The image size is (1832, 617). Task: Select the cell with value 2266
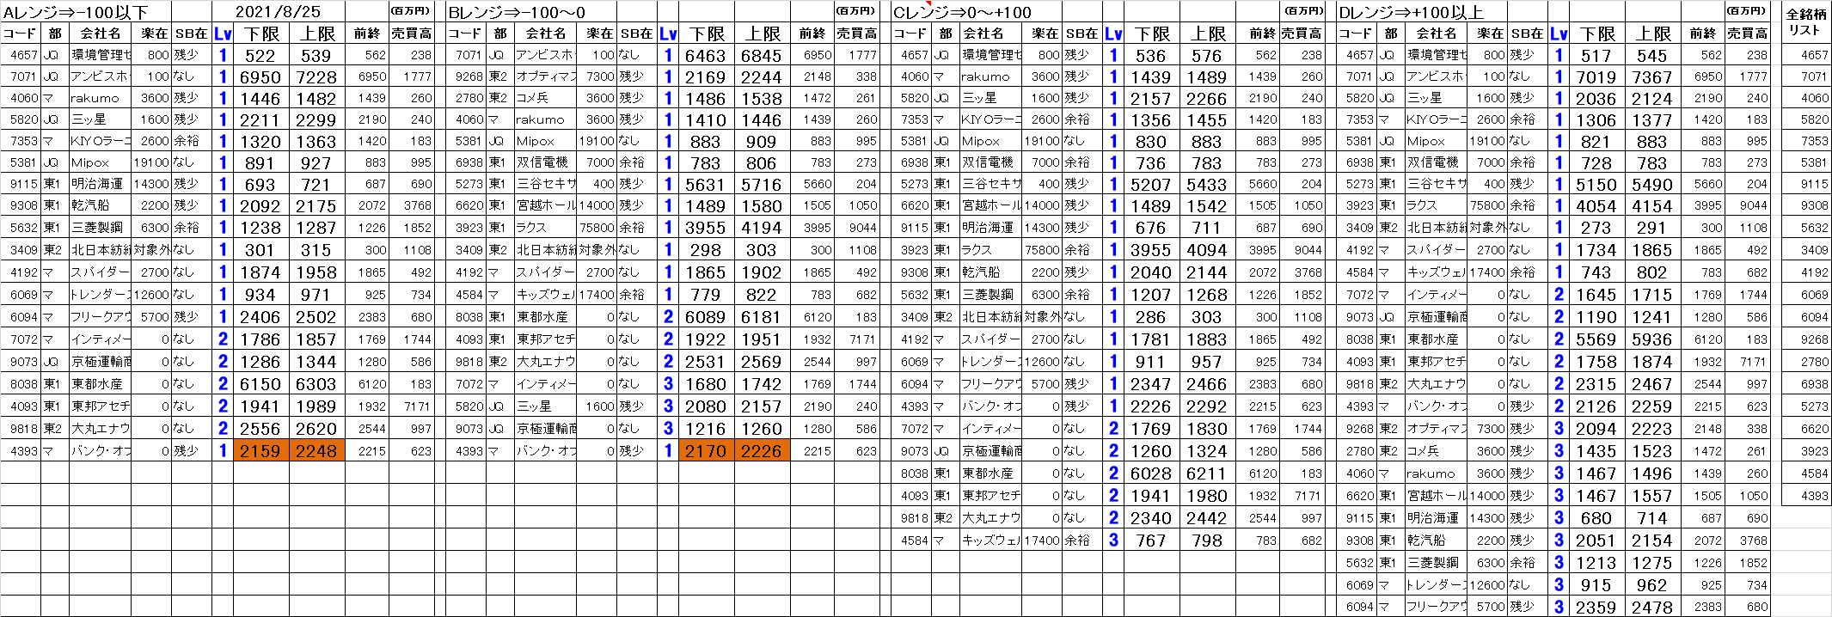(1207, 98)
